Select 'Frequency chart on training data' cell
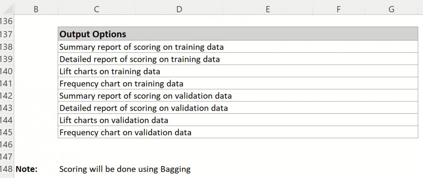 (121, 84)
